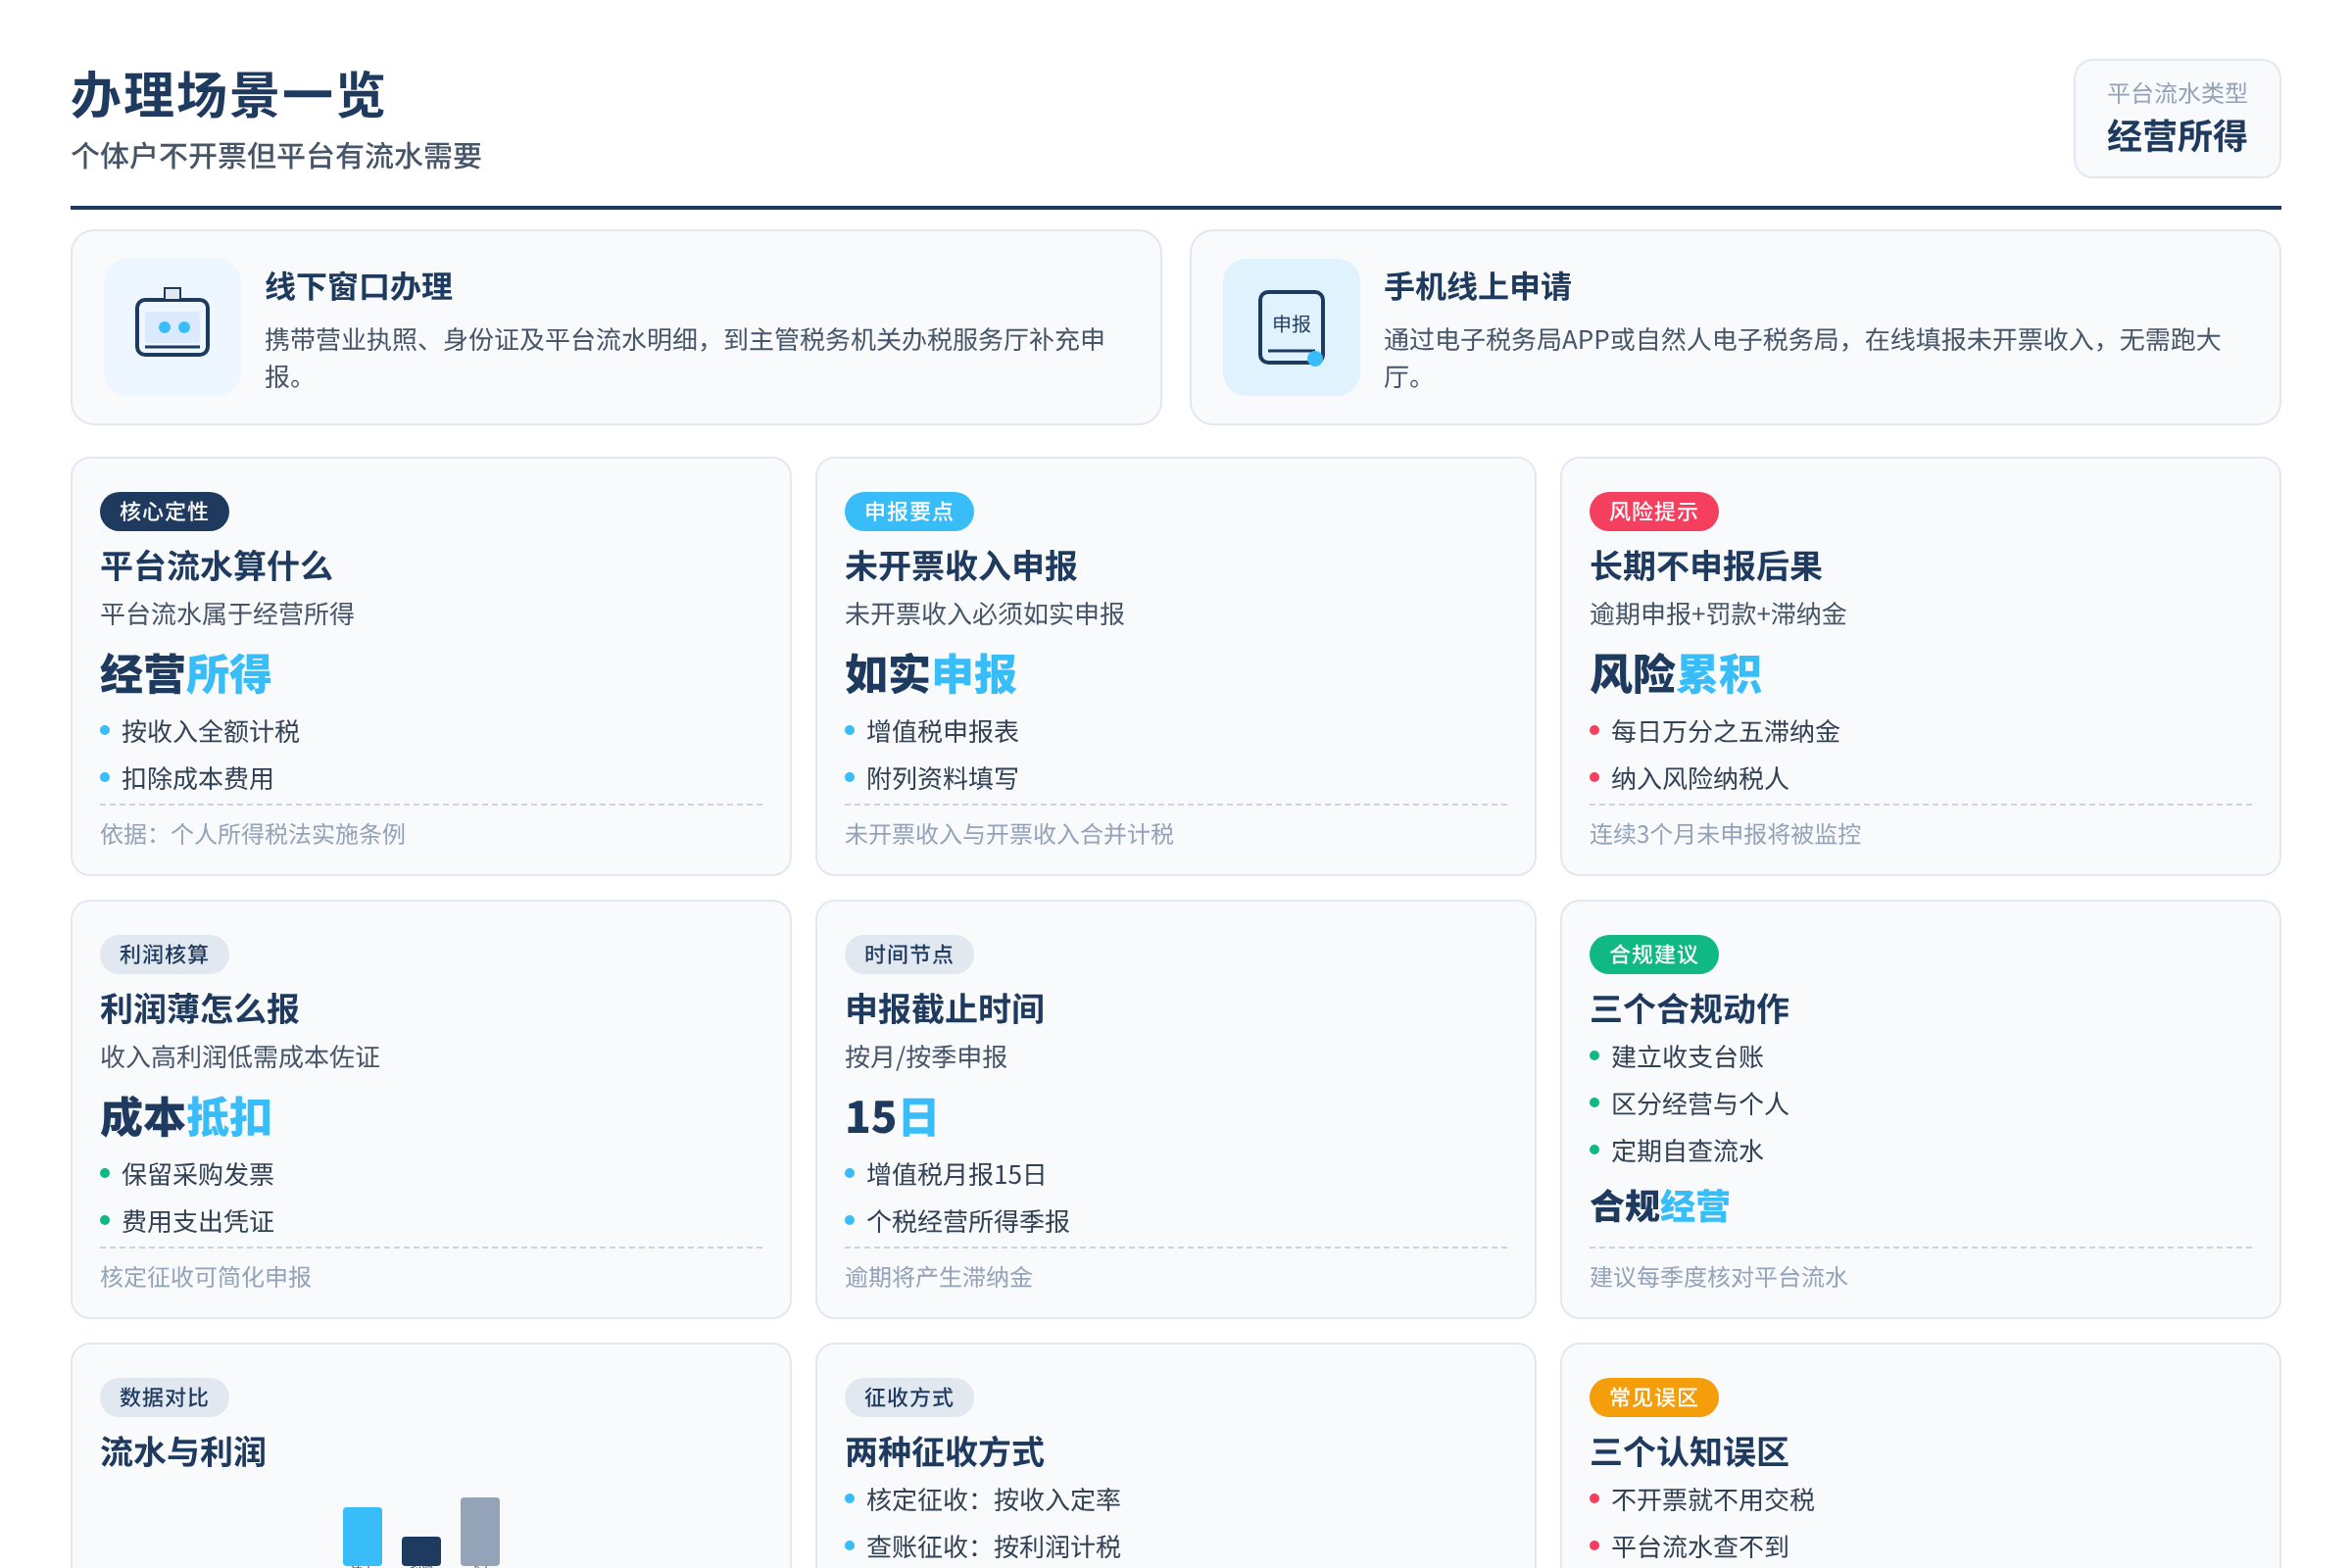
Task: Select the 征收方式 tag
Action: coord(909,1398)
